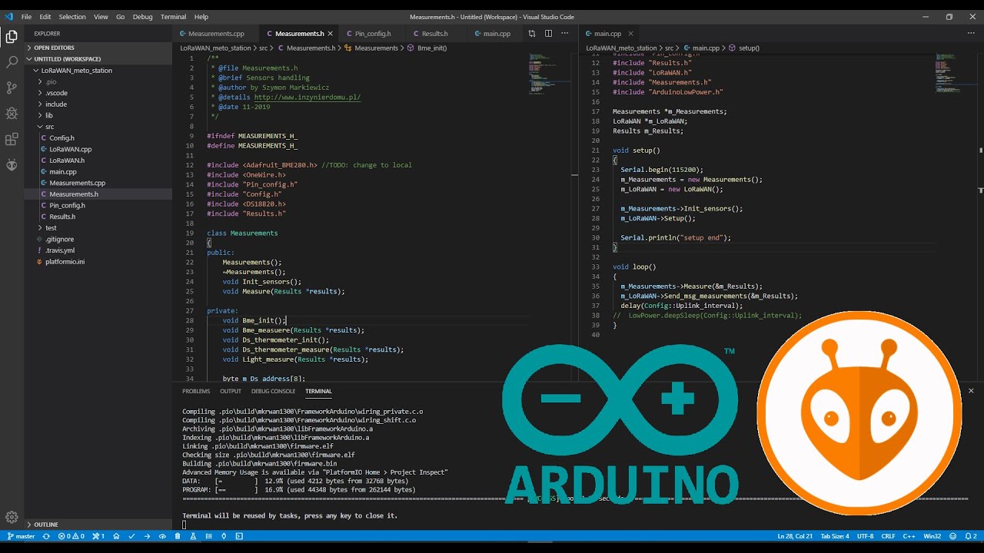
Task: Open the File menu
Action: pos(26,17)
